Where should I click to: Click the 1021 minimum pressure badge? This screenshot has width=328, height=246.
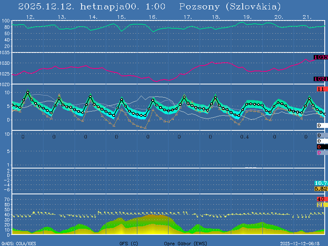(x=321, y=79)
